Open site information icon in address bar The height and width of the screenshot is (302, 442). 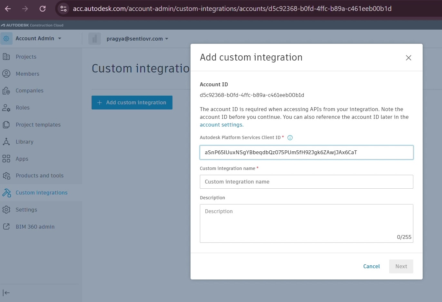point(64,9)
